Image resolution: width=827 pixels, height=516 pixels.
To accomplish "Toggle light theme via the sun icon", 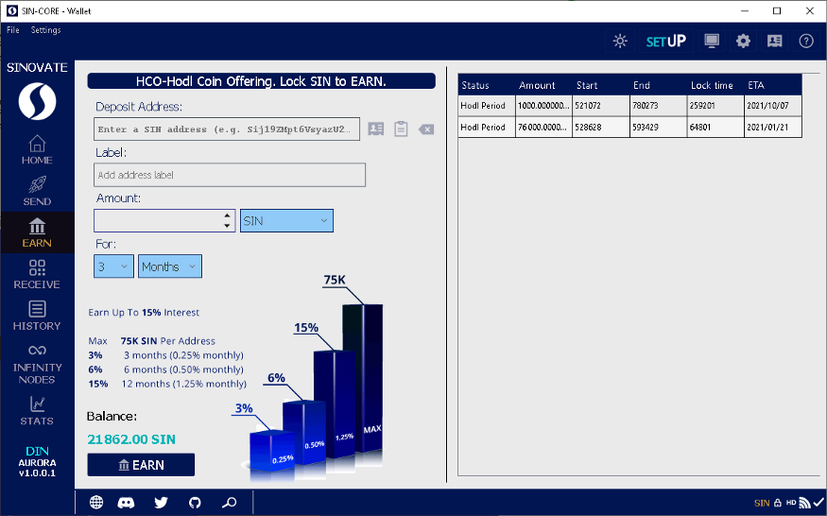I will coord(620,42).
